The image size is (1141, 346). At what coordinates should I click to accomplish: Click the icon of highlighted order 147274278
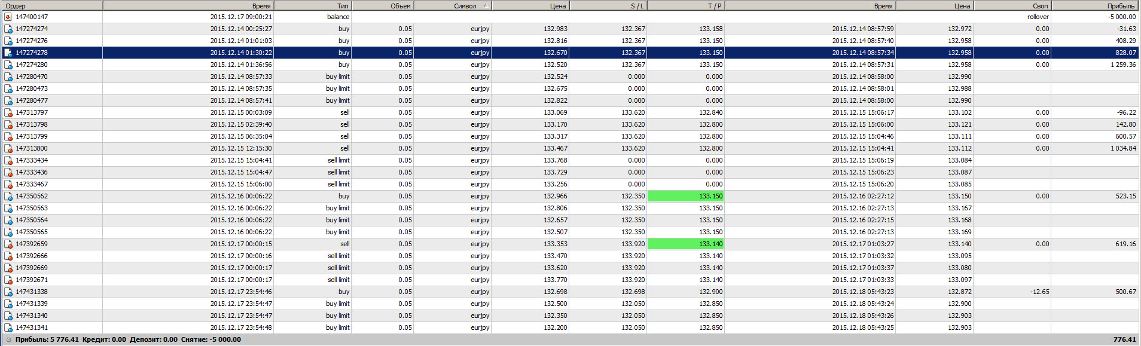point(8,53)
